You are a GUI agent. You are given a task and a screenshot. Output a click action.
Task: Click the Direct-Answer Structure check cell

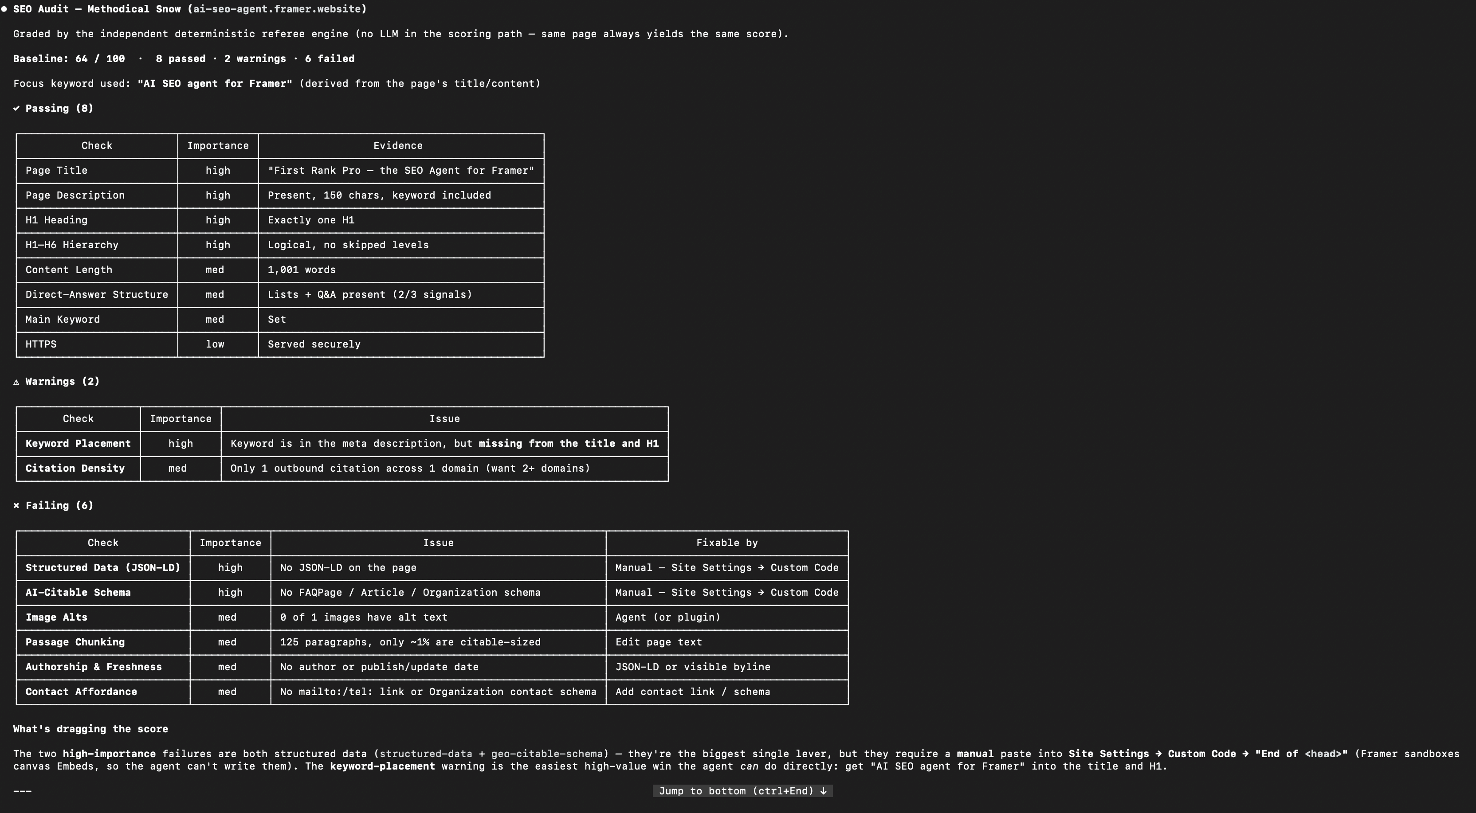click(x=97, y=295)
